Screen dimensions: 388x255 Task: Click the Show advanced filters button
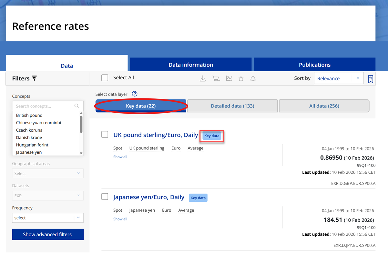tap(48, 234)
